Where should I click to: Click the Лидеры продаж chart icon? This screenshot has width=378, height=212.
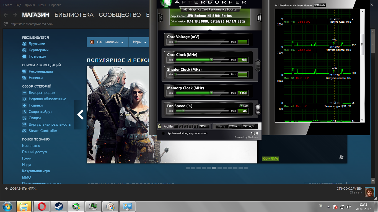point(24,93)
